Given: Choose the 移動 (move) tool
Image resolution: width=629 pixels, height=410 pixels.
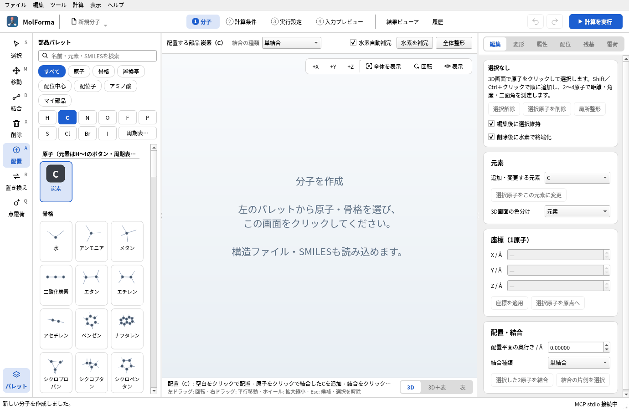Looking at the screenshot, I should (16, 76).
